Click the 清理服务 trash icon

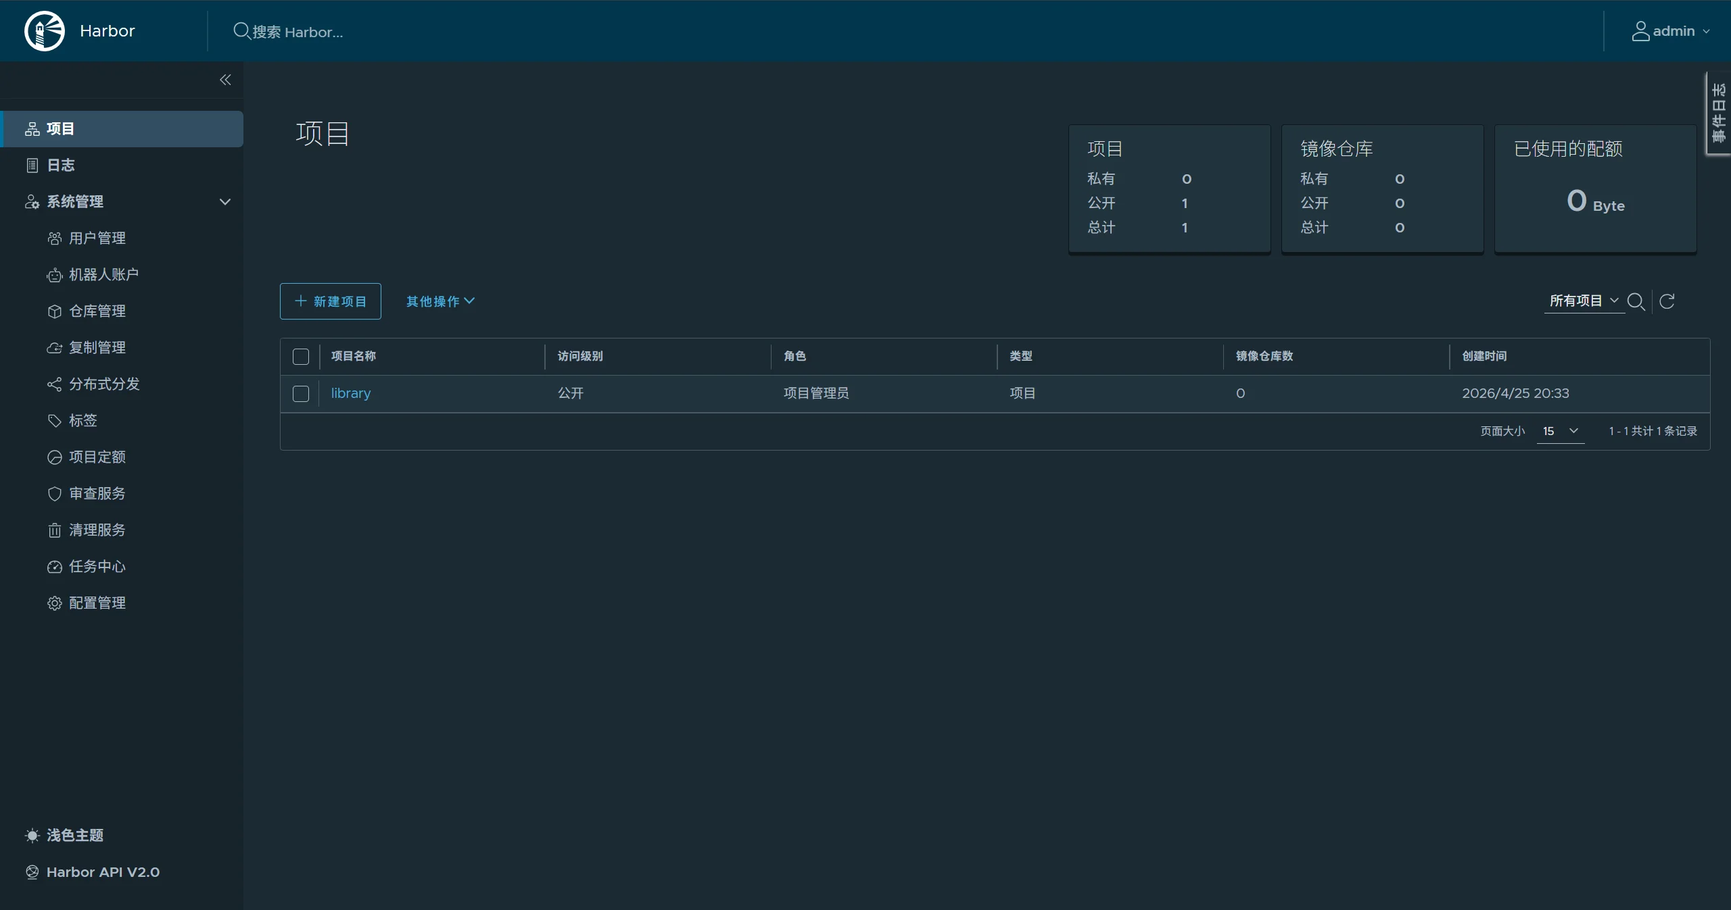pyautogui.click(x=55, y=530)
